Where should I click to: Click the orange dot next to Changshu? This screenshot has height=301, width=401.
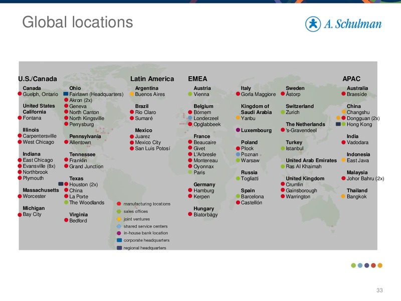click(x=344, y=112)
